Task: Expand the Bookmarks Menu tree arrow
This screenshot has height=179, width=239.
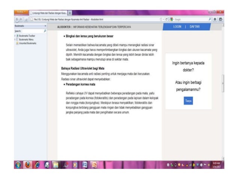Action: pyautogui.click(x=15, y=39)
